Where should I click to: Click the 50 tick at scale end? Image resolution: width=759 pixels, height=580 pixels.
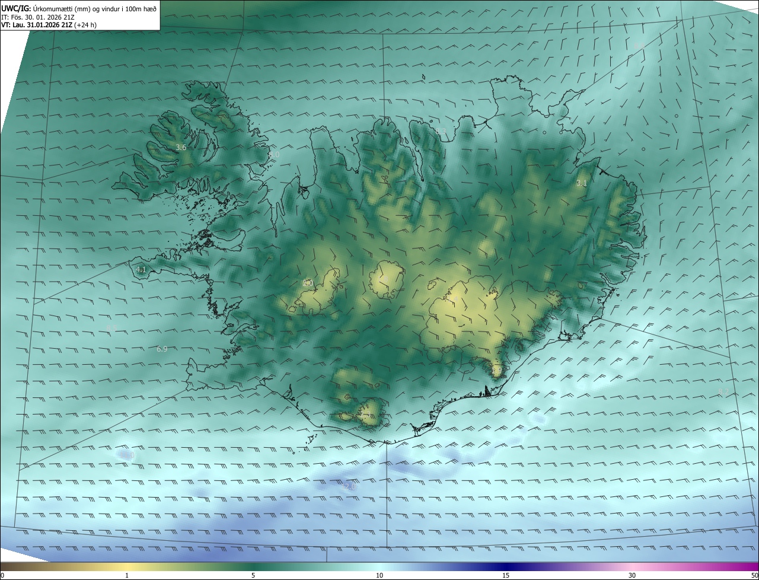coord(754,575)
